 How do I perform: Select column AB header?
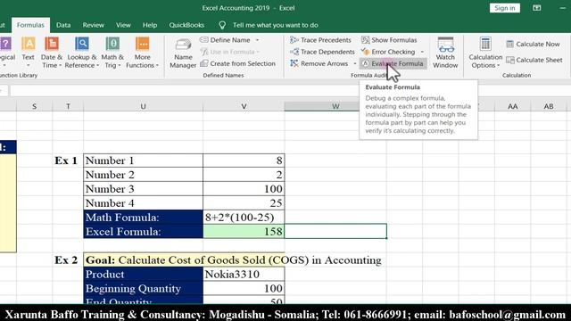pos(549,106)
